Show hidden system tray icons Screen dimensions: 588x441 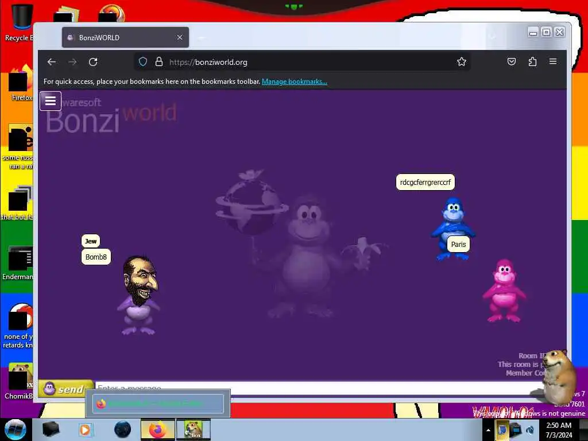[x=488, y=430]
